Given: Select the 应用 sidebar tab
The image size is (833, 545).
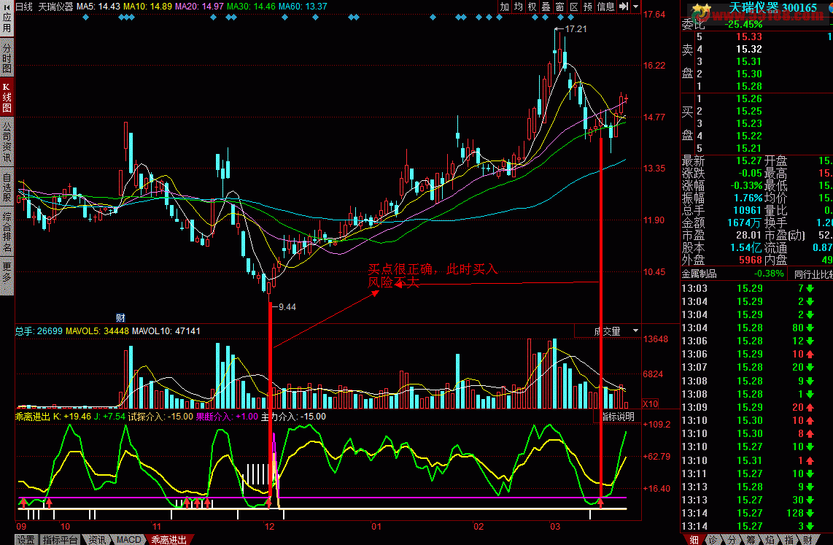Looking at the screenshot, I should click(x=7, y=18).
